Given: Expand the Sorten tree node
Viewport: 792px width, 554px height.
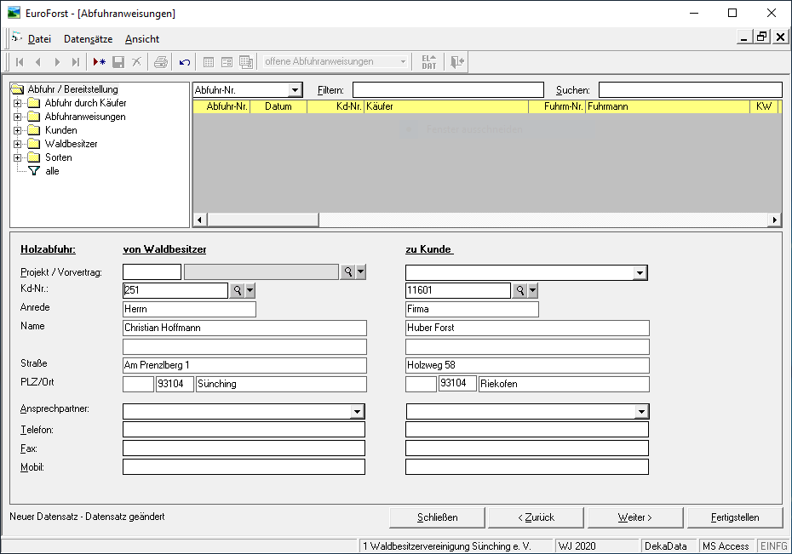Looking at the screenshot, I should click(17, 158).
